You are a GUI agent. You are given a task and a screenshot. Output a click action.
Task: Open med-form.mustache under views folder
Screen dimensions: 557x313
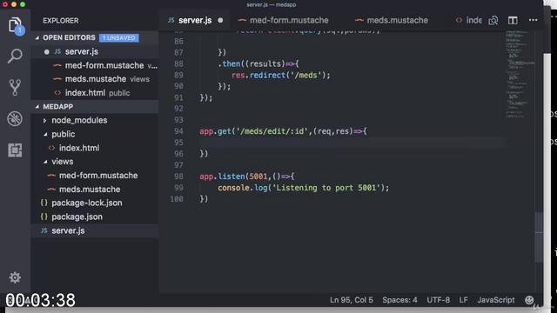click(95, 176)
